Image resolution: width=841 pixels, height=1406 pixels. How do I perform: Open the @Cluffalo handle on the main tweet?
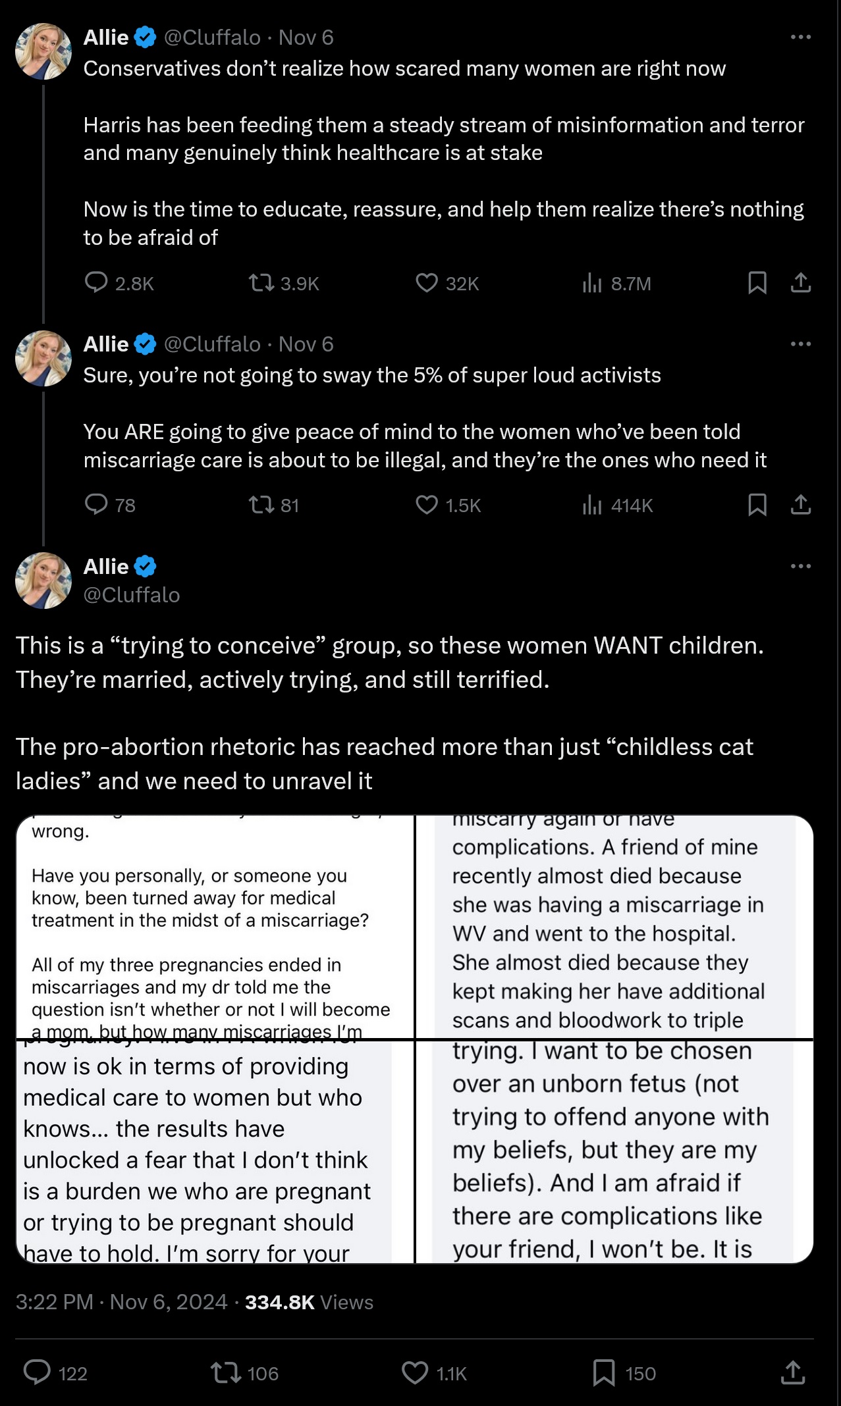(x=132, y=595)
